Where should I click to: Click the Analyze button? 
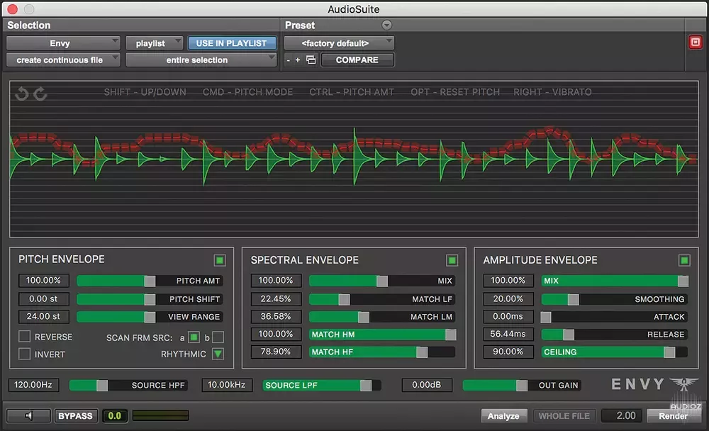pyautogui.click(x=503, y=415)
